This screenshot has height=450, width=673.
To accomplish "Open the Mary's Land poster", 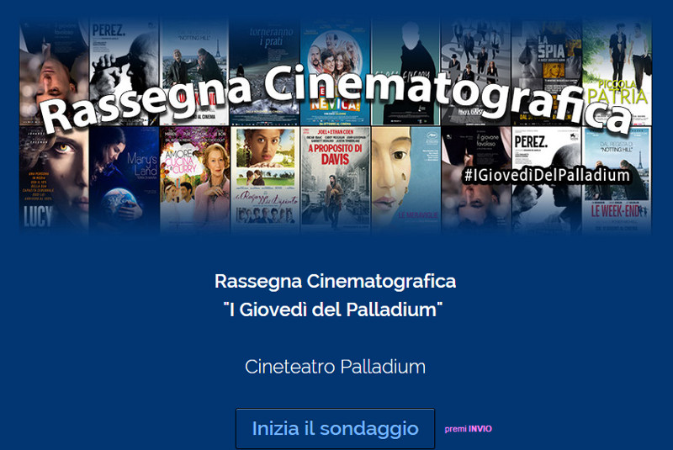I will [124, 180].
